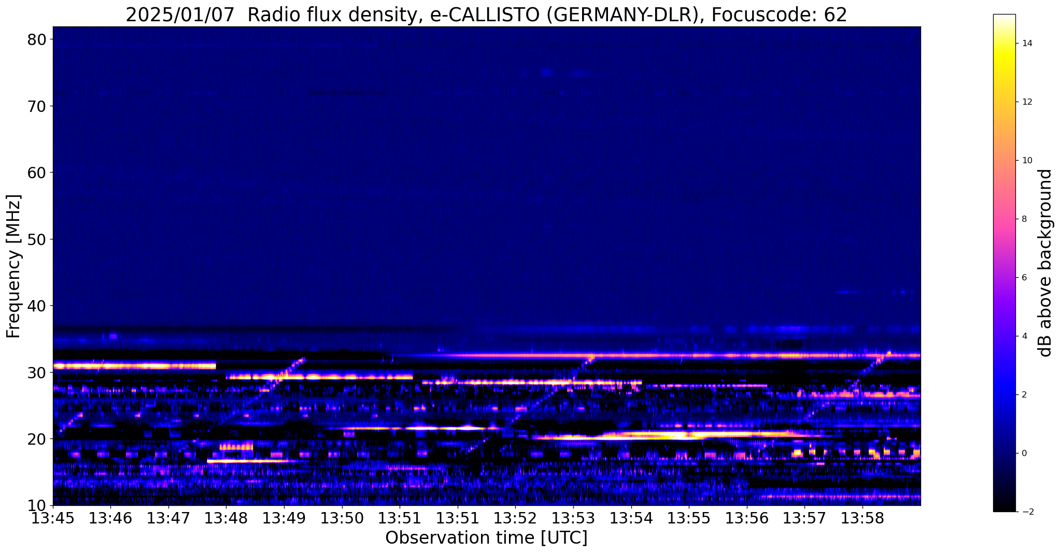The image size is (1061, 553).
Task: Click the plot title text at top
Action: pos(486,14)
